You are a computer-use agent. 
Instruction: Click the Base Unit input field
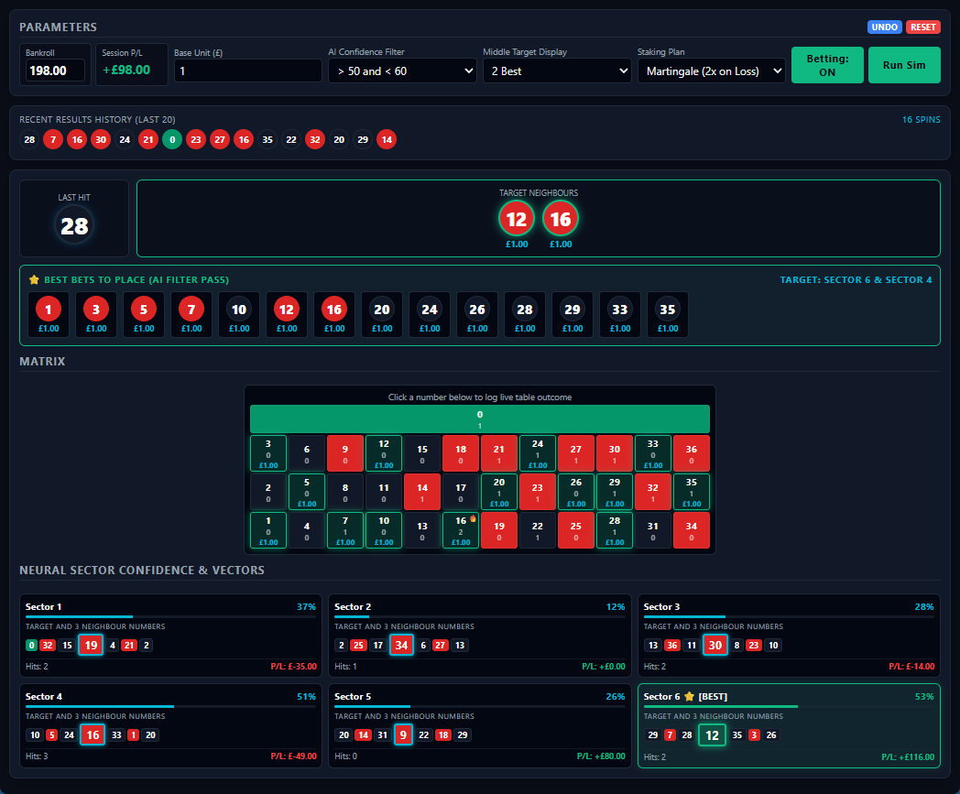[248, 71]
